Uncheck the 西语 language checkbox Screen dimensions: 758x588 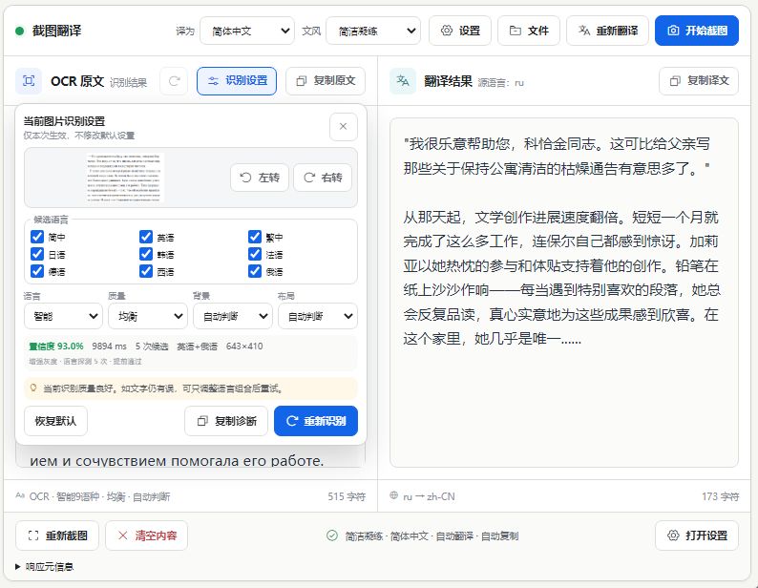(x=146, y=271)
